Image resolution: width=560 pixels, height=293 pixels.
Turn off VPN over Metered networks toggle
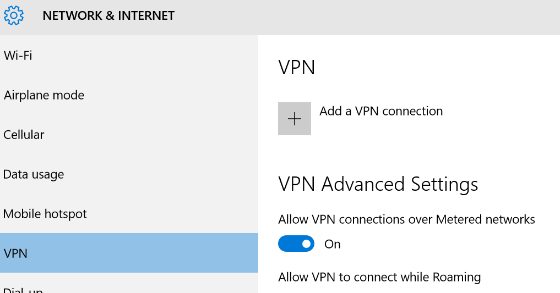tap(296, 244)
